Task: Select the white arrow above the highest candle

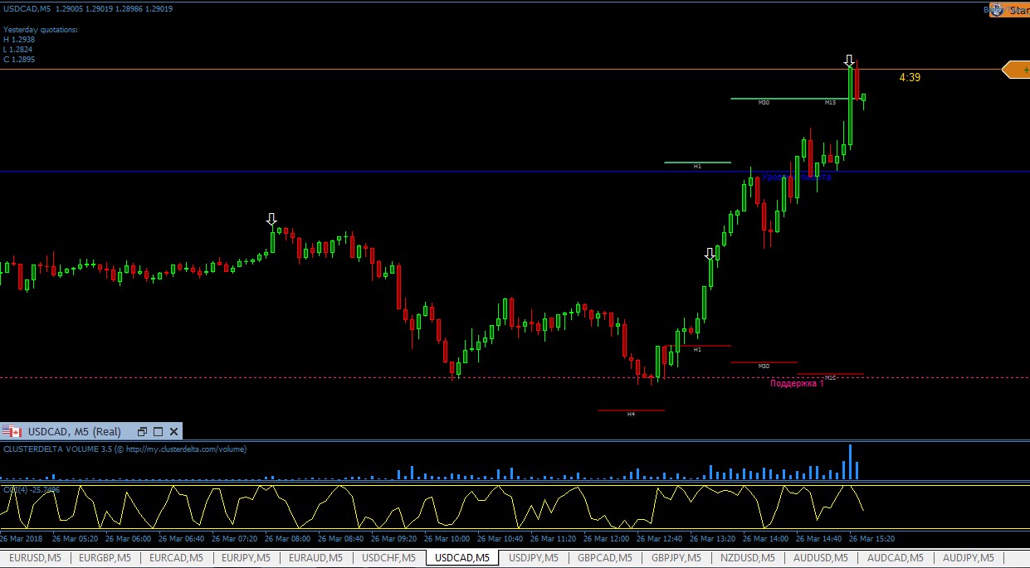Action: click(x=849, y=61)
